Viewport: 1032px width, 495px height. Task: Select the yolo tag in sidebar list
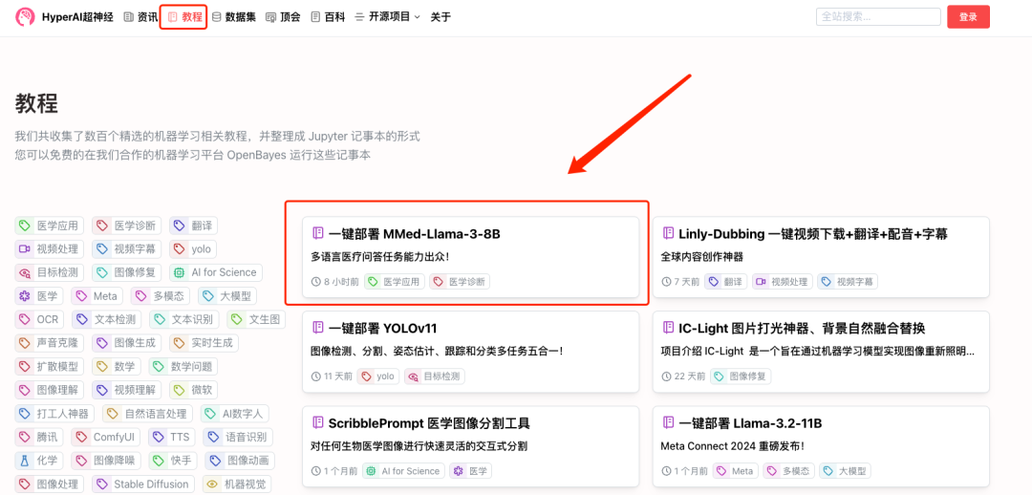[x=192, y=249]
